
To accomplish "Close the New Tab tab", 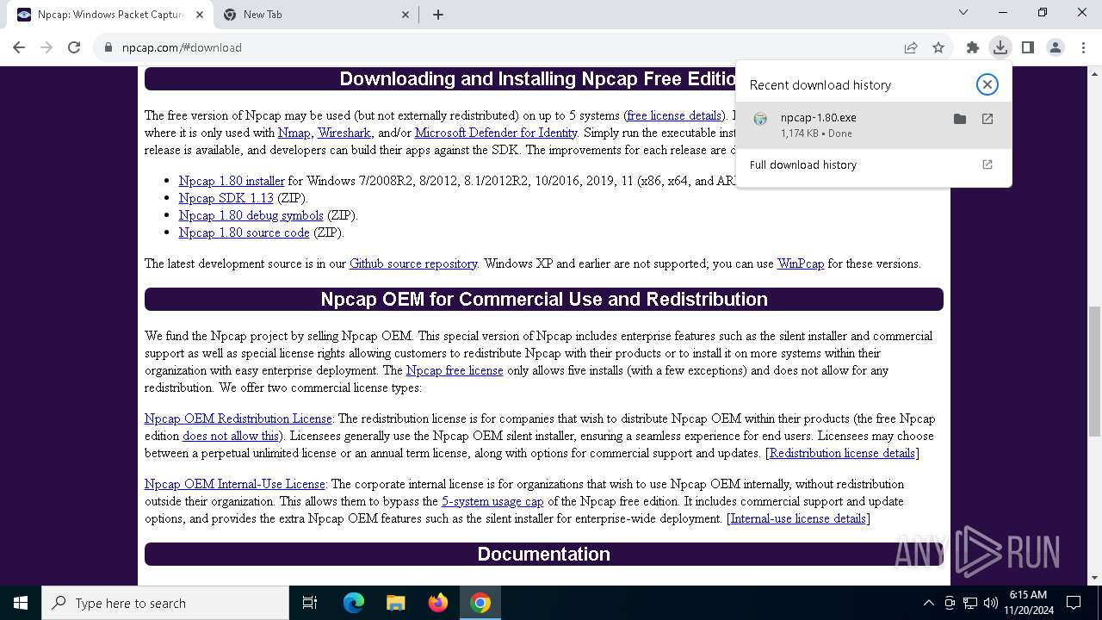I will click(406, 15).
